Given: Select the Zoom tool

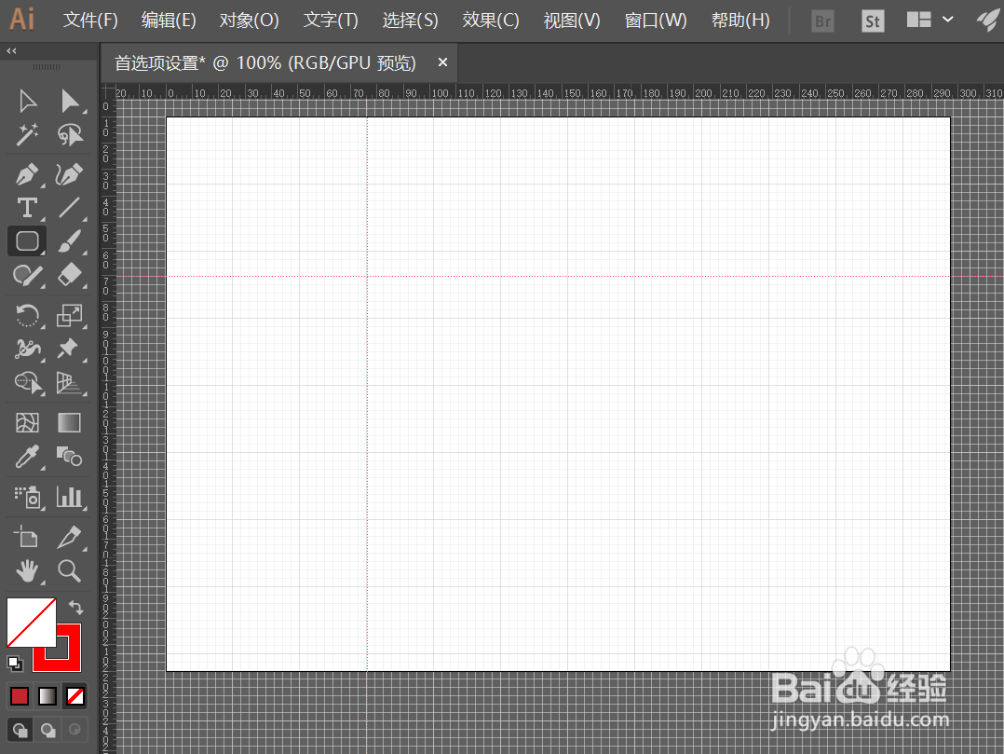Looking at the screenshot, I should pyautogui.click(x=69, y=570).
